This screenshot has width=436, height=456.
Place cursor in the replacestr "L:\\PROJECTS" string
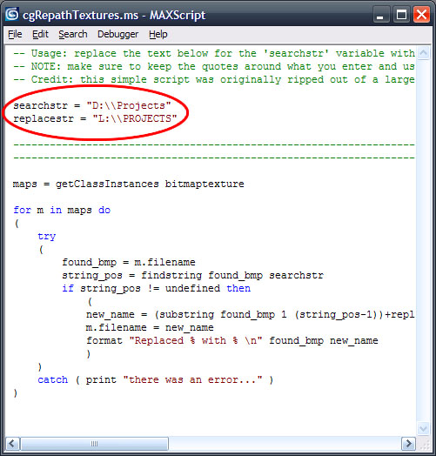point(135,118)
